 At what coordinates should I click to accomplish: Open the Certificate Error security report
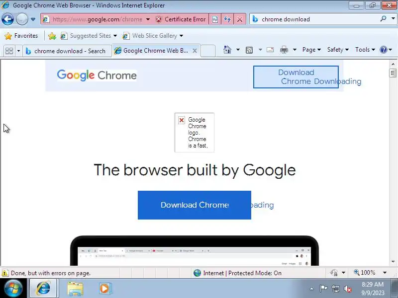pyautogui.click(x=181, y=19)
